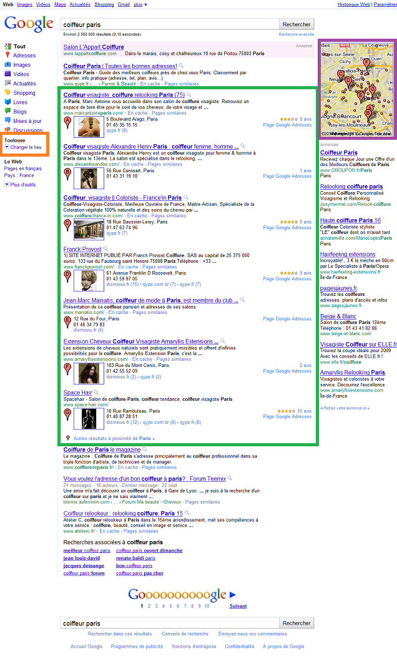Click map marker G beside Space Hair result
This screenshot has height=656, width=397.
click(67, 414)
